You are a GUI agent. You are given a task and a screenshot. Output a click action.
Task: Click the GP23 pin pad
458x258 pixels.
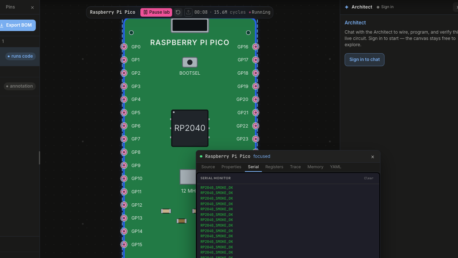[x=256, y=139]
